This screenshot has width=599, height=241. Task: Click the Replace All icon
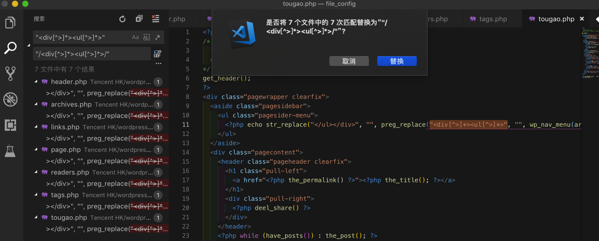(x=157, y=54)
